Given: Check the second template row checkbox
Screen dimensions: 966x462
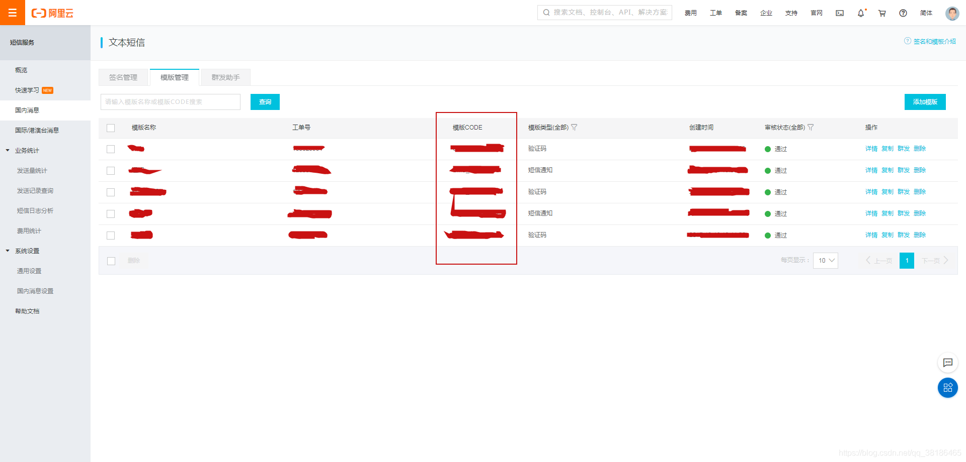Looking at the screenshot, I should coord(111,171).
